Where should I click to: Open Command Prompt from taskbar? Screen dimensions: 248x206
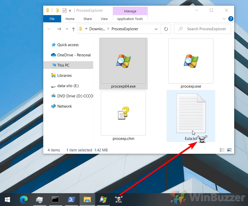coord(55,200)
